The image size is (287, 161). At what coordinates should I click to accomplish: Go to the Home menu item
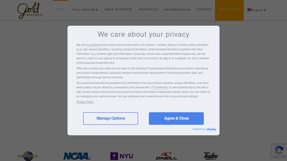[61, 9]
